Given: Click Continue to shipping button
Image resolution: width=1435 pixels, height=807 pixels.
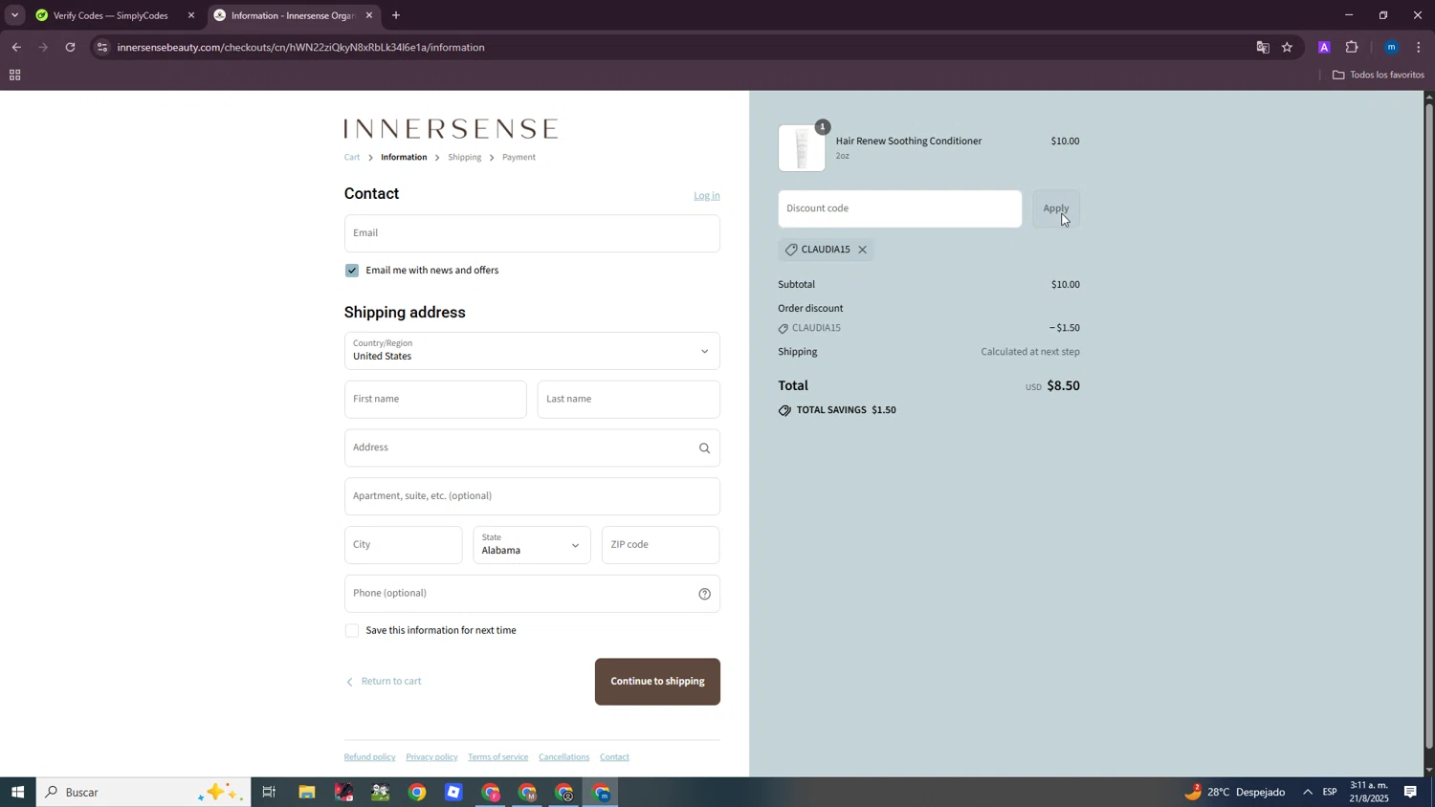Looking at the screenshot, I should [657, 682].
